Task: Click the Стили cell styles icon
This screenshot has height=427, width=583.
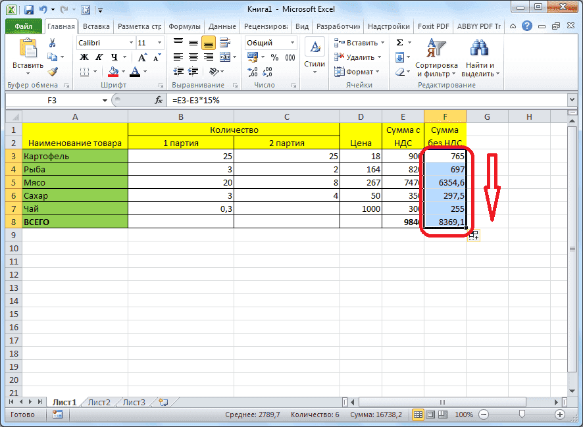Action: pos(315,46)
